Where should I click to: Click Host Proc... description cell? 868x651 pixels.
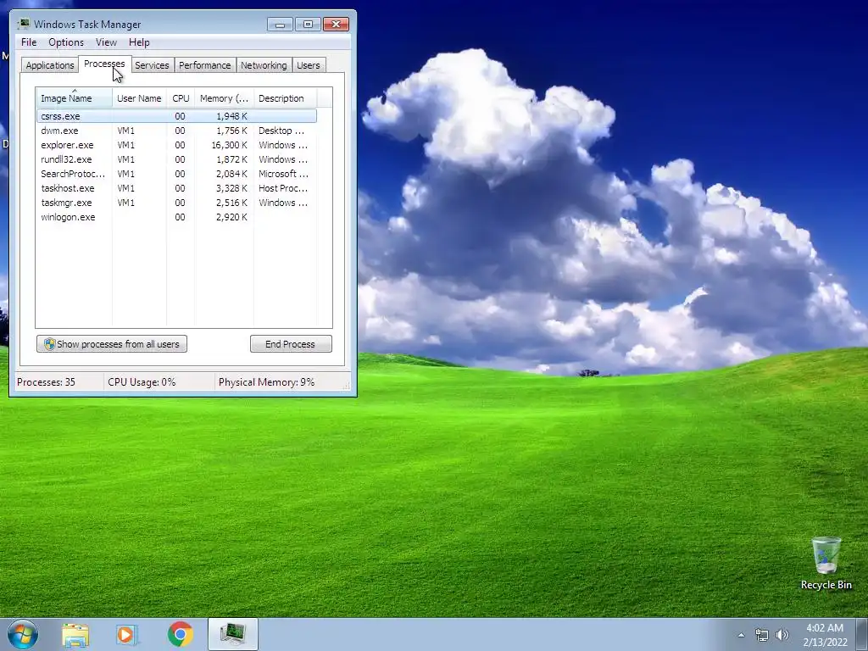pyautogui.click(x=283, y=188)
